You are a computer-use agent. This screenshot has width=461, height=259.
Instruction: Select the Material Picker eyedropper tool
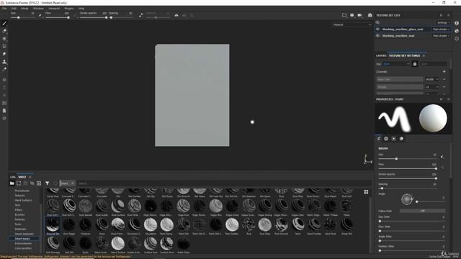pyautogui.click(x=4, y=69)
